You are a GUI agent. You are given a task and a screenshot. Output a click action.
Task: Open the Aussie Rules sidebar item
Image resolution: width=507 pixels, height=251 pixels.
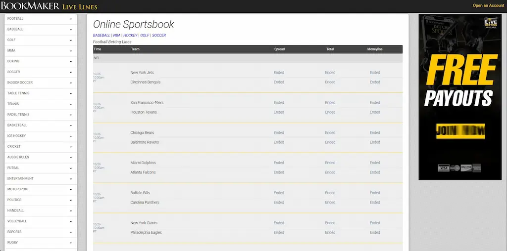click(41, 157)
